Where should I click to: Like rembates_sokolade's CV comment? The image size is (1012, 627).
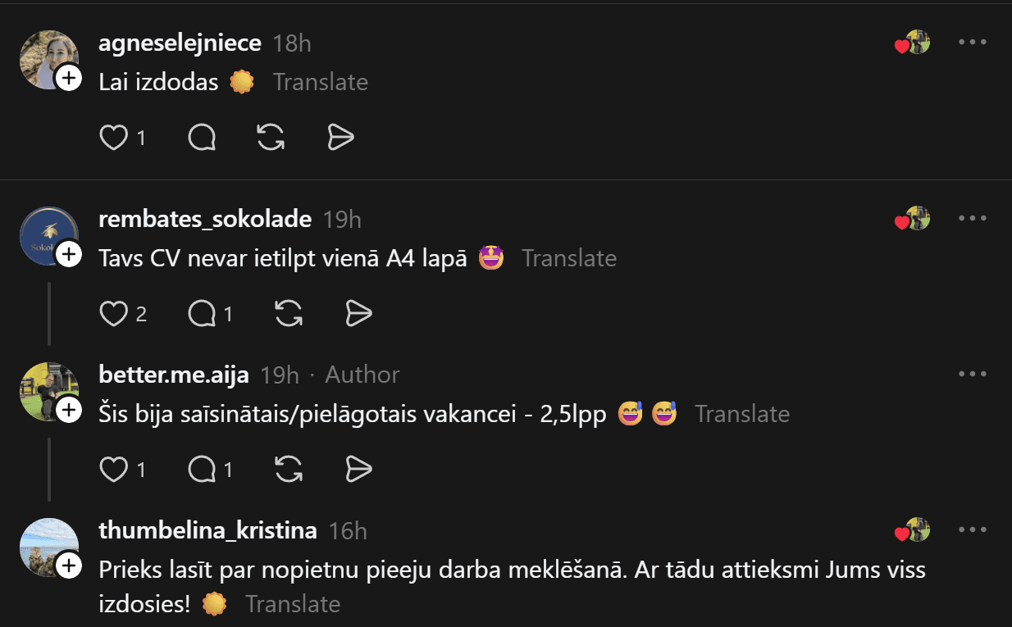click(113, 313)
